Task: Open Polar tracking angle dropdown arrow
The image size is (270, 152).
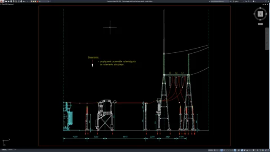Action: 226,150
